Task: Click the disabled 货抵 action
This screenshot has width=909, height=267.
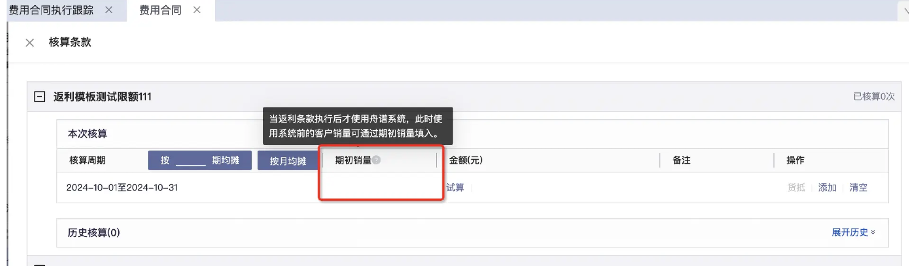Action: coord(796,188)
